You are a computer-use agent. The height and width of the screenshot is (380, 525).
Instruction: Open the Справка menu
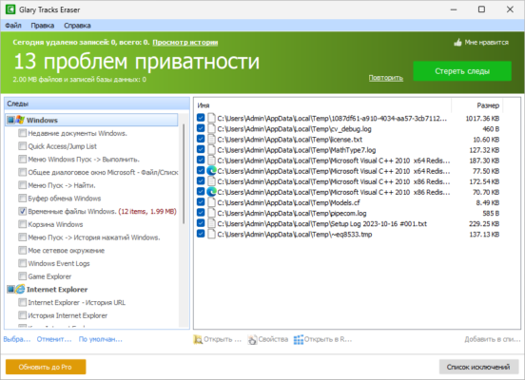tap(77, 26)
